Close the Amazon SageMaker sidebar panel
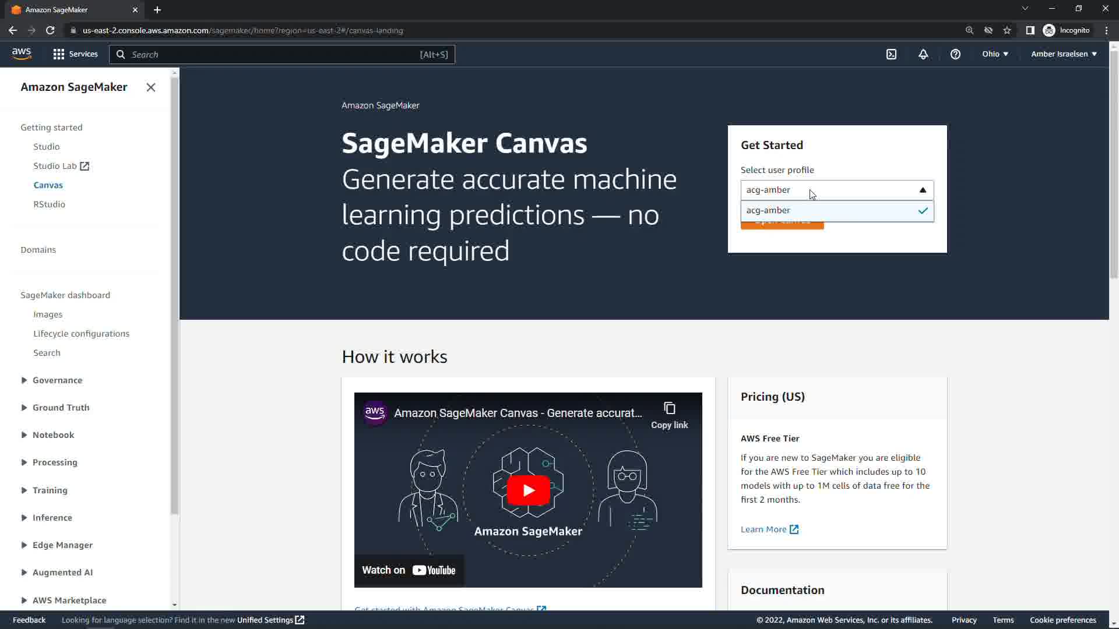Viewport: 1119px width, 629px height. point(151,87)
